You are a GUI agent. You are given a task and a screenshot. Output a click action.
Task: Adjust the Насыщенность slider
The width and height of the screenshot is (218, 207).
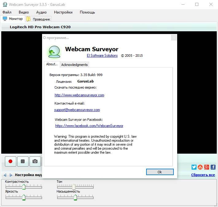(75, 197)
